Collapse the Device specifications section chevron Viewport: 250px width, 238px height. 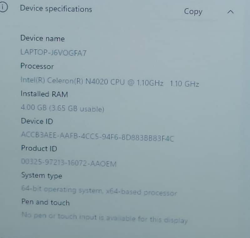point(230,12)
